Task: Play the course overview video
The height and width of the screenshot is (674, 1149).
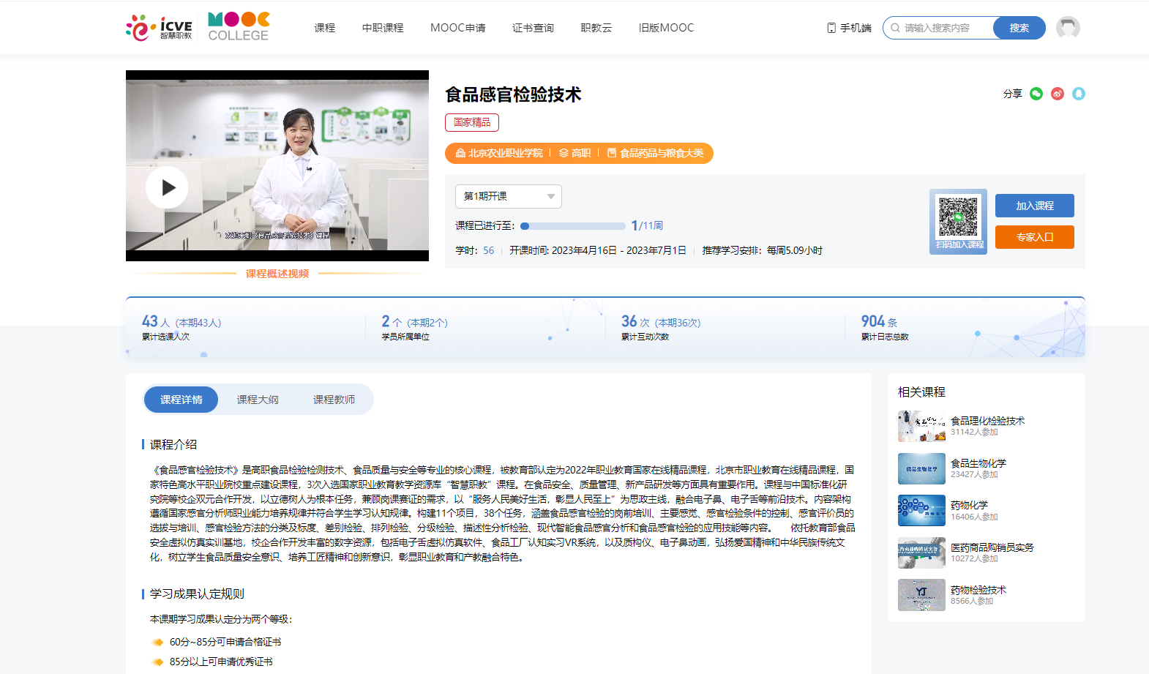Action: pos(167,188)
